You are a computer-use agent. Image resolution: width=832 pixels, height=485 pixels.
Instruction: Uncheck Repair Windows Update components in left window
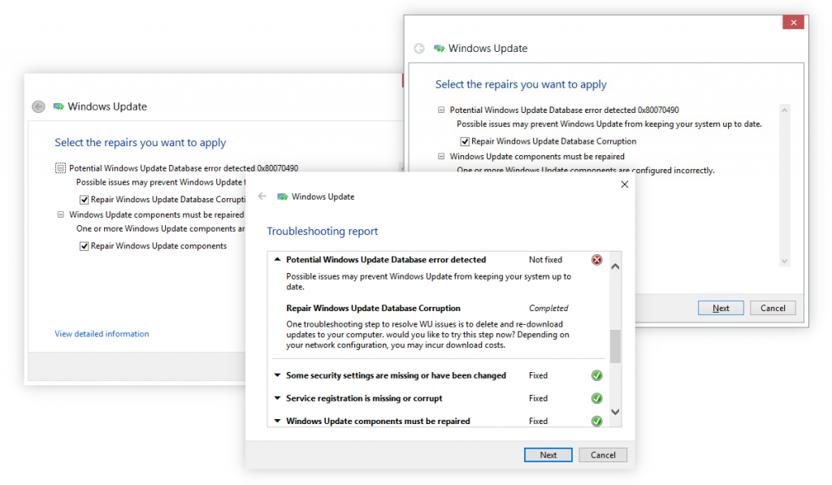84,245
